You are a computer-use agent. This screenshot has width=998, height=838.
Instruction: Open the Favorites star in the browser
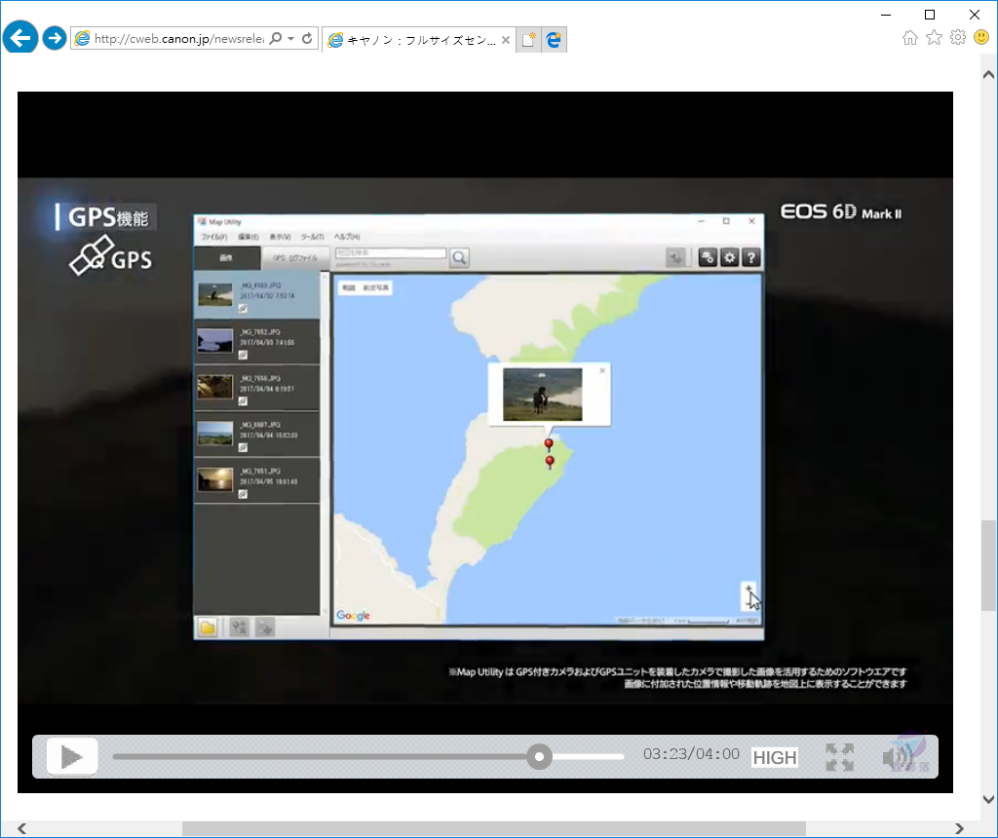point(934,38)
